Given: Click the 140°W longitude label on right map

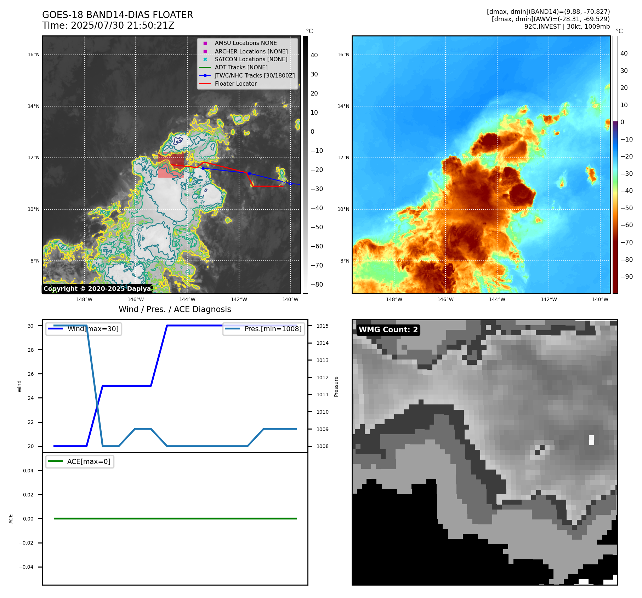Looking at the screenshot, I should 600,299.
